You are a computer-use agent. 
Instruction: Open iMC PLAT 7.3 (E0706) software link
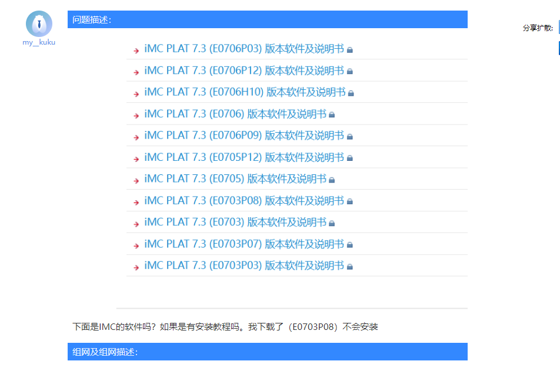tap(235, 114)
